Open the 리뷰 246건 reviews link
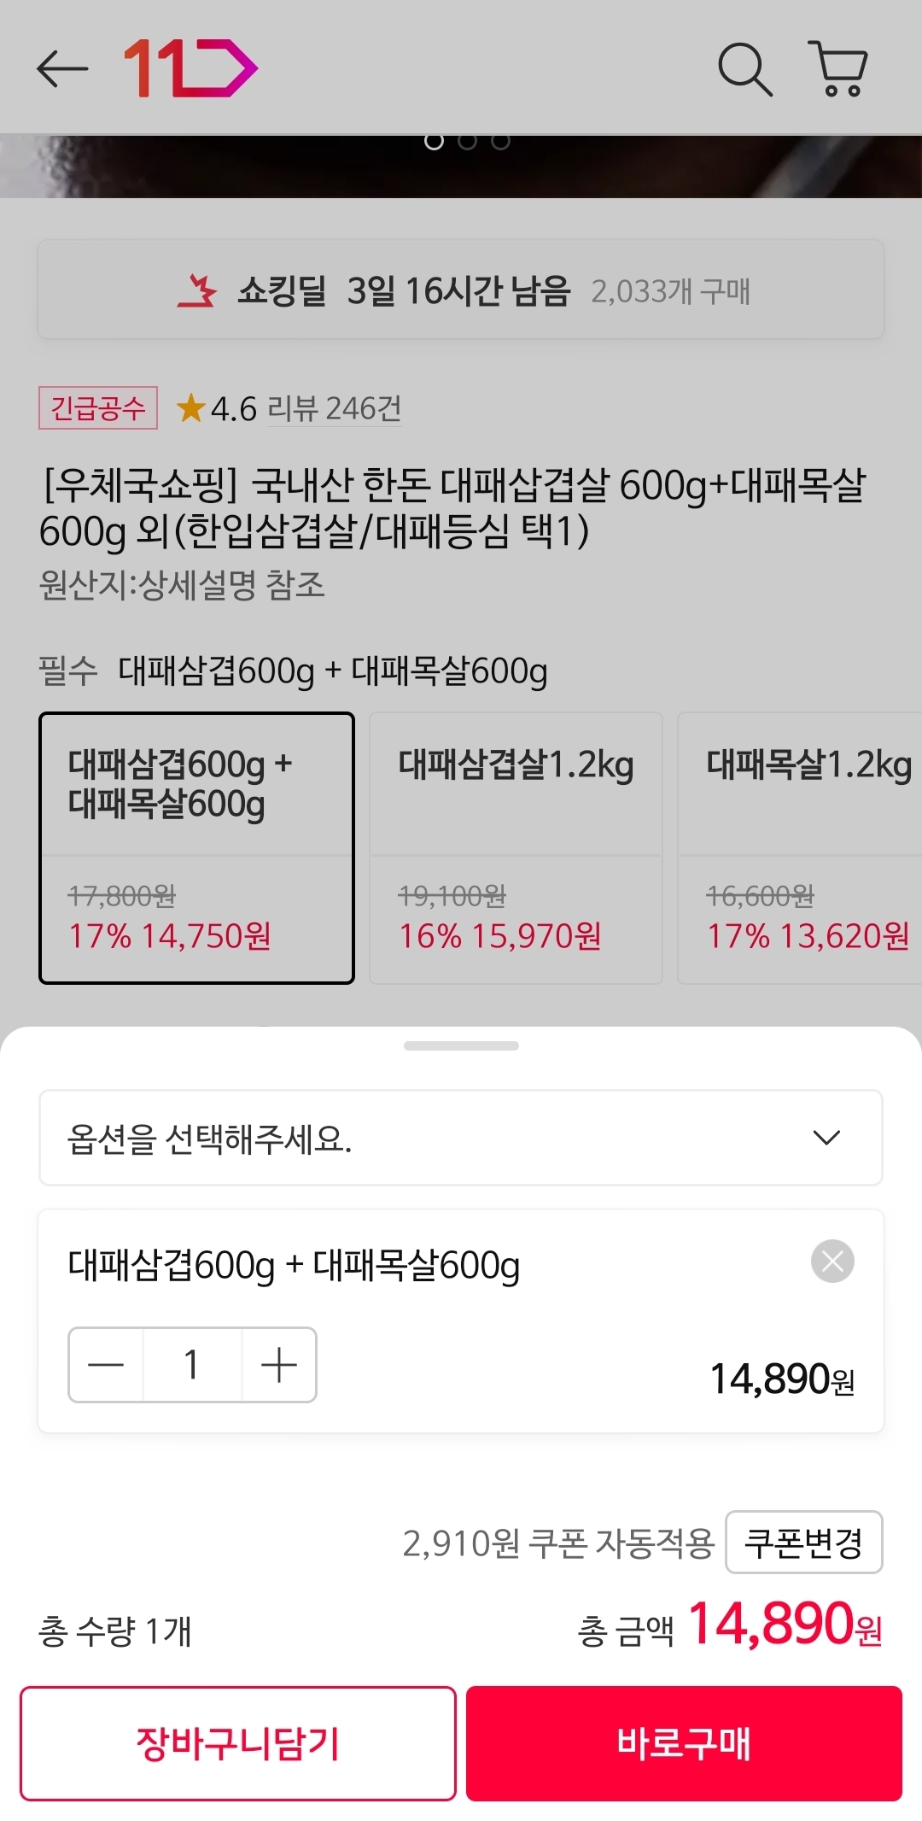Viewport: 922px width, 1821px height. pyautogui.click(x=334, y=409)
